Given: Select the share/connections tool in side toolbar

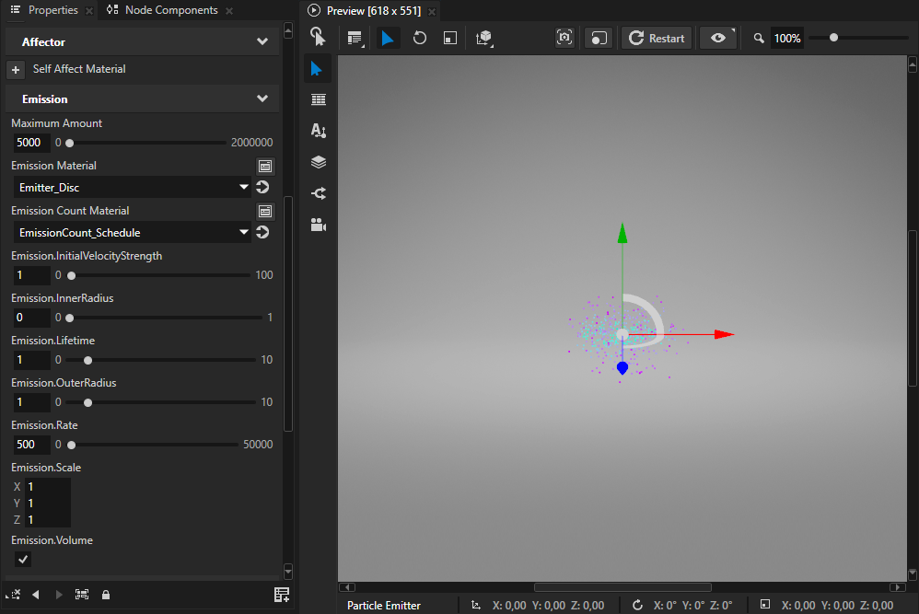Looking at the screenshot, I should click(319, 192).
